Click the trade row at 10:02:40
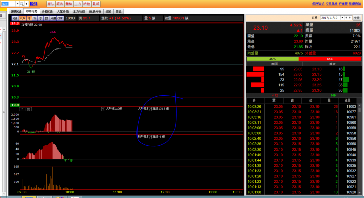364x198 pixels. click(302, 138)
